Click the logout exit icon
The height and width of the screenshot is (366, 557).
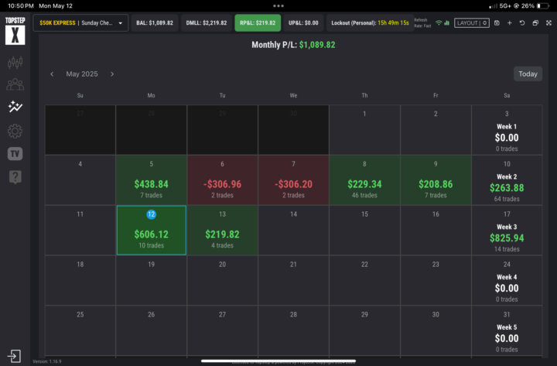pos(14,356)
